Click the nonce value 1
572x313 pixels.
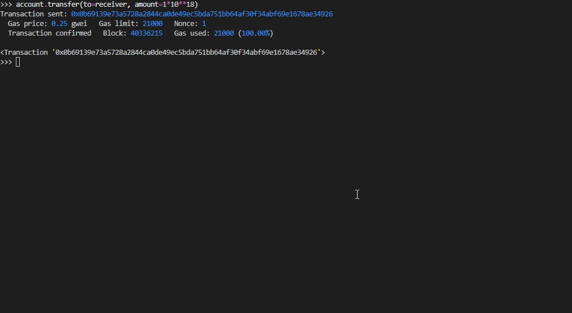click(204, 23)
